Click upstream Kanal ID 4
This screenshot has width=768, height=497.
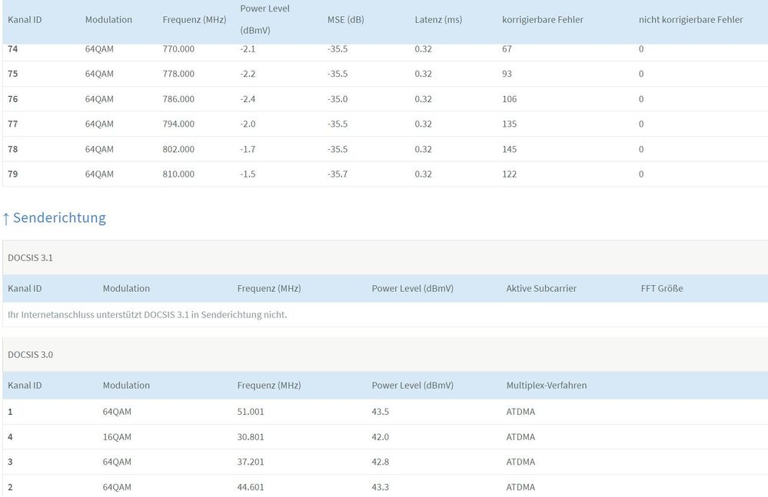pyautogui.click(x=10, y=437)
